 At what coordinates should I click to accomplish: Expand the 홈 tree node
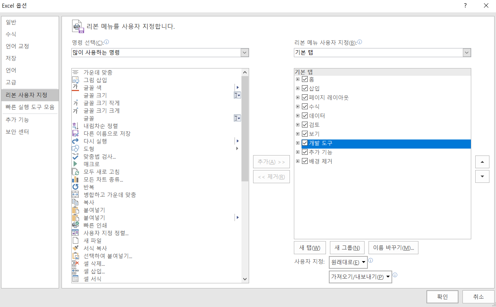click(298, 79)
